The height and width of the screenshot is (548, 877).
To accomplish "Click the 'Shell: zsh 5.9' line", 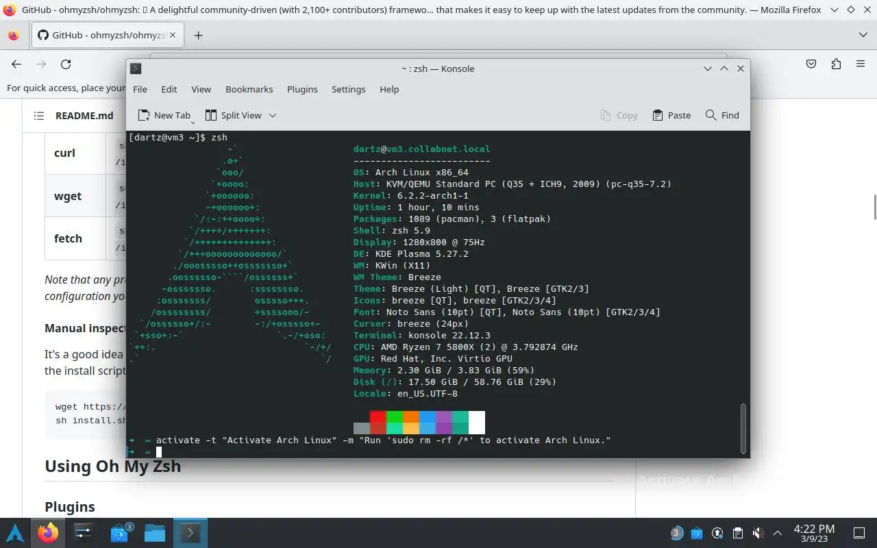I will pyautogui.click(x=392, y=231).
